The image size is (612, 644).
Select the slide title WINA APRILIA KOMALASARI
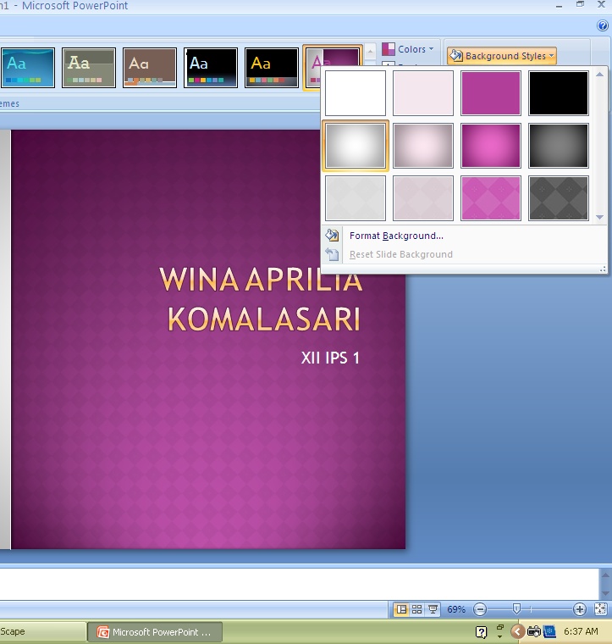pyautogui.click(x=261, y=298)
